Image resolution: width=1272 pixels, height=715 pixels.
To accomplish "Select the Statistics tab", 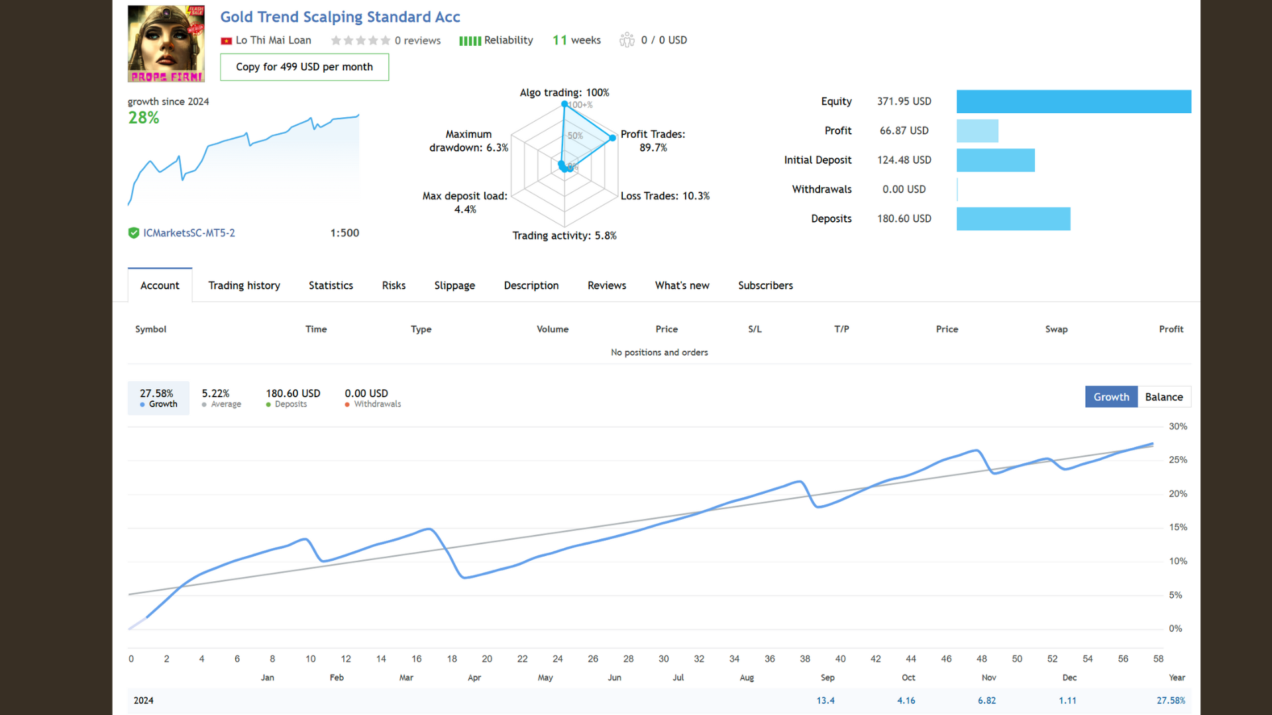I will click(330, 285).
